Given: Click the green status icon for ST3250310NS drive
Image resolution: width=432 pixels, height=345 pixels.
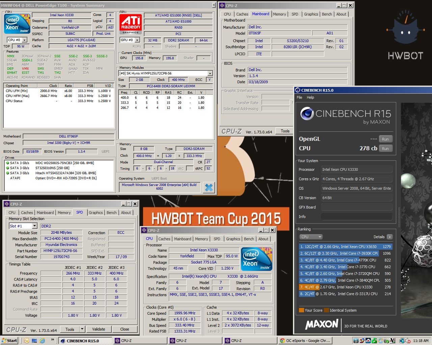Looking at the screenshot, I should point(7,168).
